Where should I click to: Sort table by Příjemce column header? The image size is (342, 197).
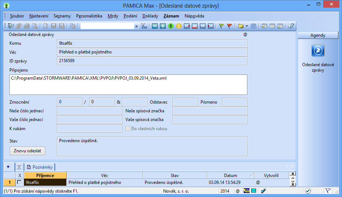45,175
